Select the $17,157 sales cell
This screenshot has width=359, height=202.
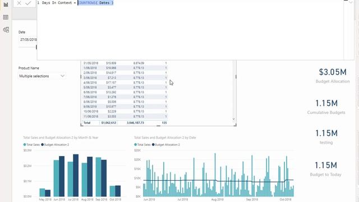point(111,82)
